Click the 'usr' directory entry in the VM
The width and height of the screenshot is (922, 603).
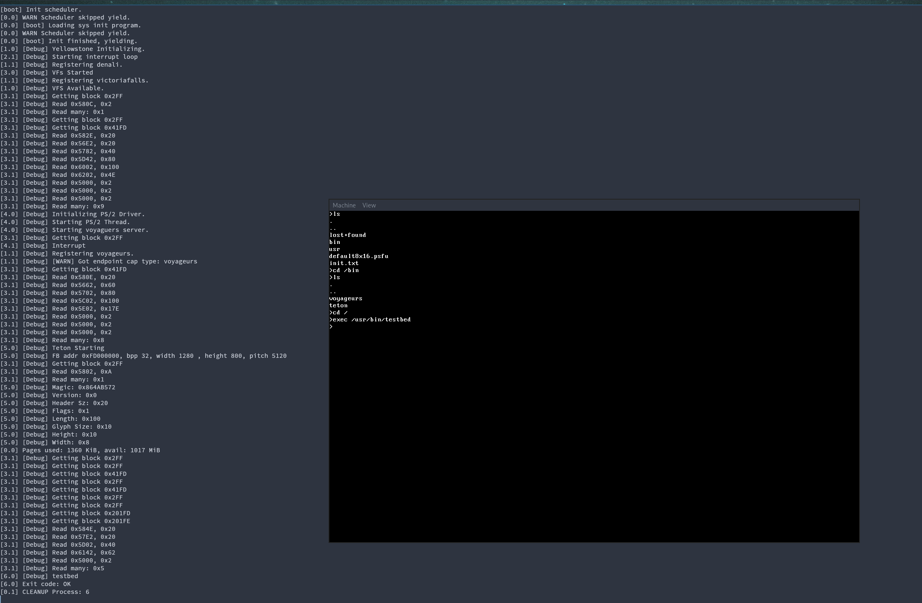pyautogui.click(x=334, y=249)
